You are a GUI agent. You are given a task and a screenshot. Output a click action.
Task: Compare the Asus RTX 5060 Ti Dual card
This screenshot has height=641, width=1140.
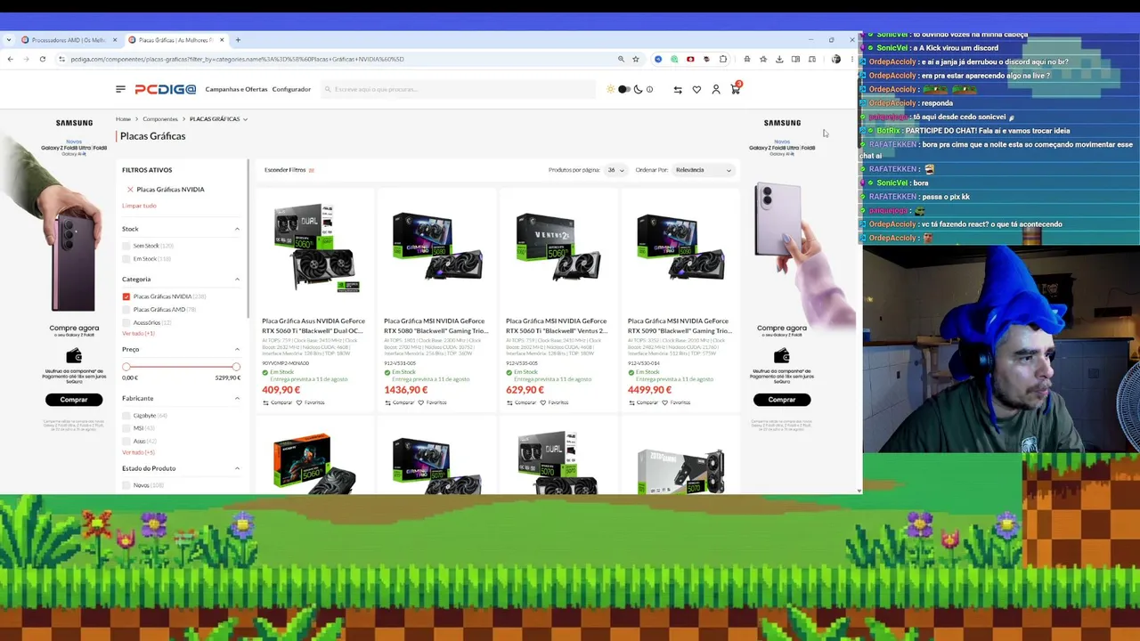[277, 402]
